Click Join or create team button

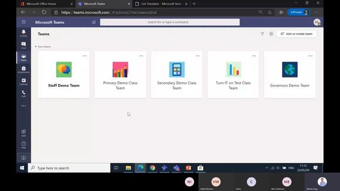pos(296,34)
